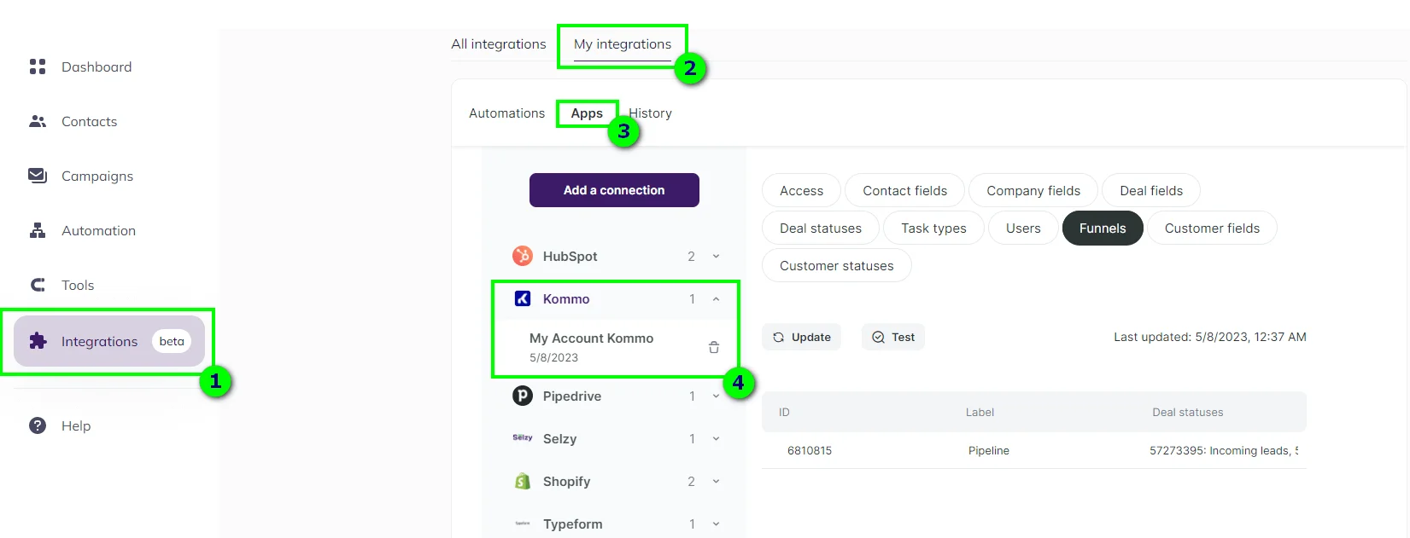Select the Users pill

[x=1023, y=229]
